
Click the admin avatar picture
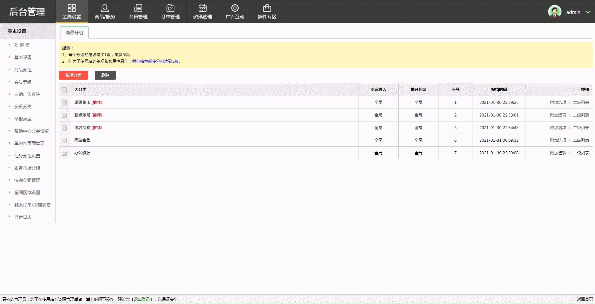pos(555,12)
